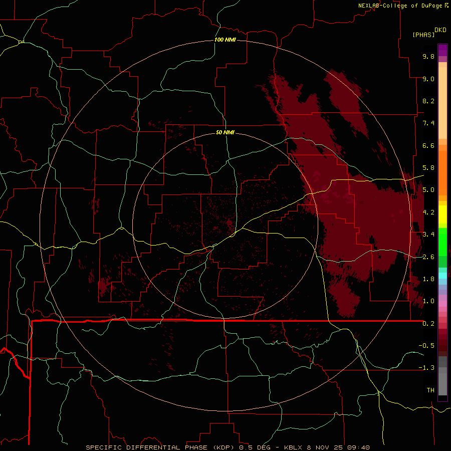Viewport: 451px width, 451px height.
Task: Click the -0.5 scale value
Action: tap(426, 346)
